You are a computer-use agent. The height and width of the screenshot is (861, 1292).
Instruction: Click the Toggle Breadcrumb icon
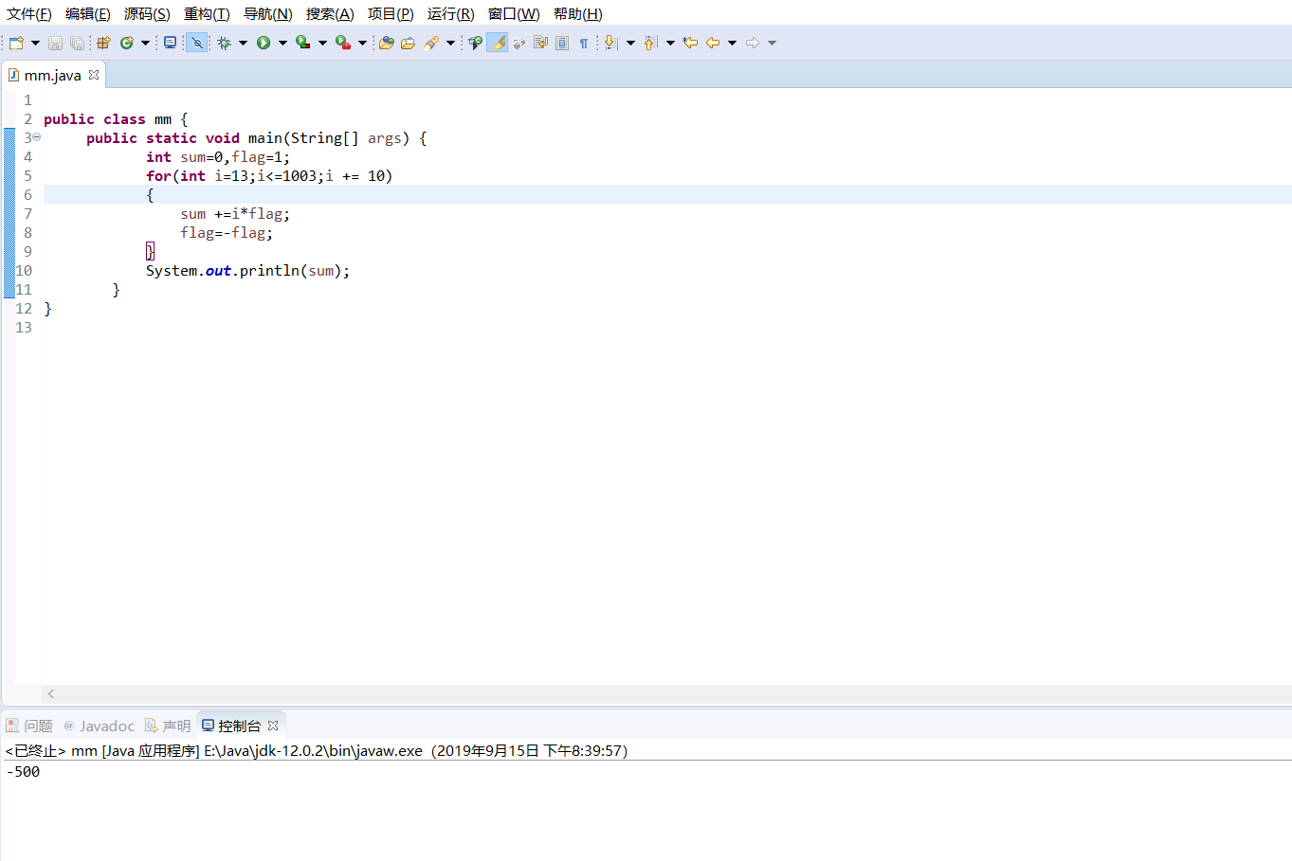tap(475, 43)
